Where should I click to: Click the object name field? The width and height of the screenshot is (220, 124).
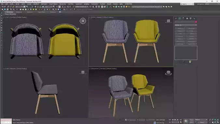(185, 22)
